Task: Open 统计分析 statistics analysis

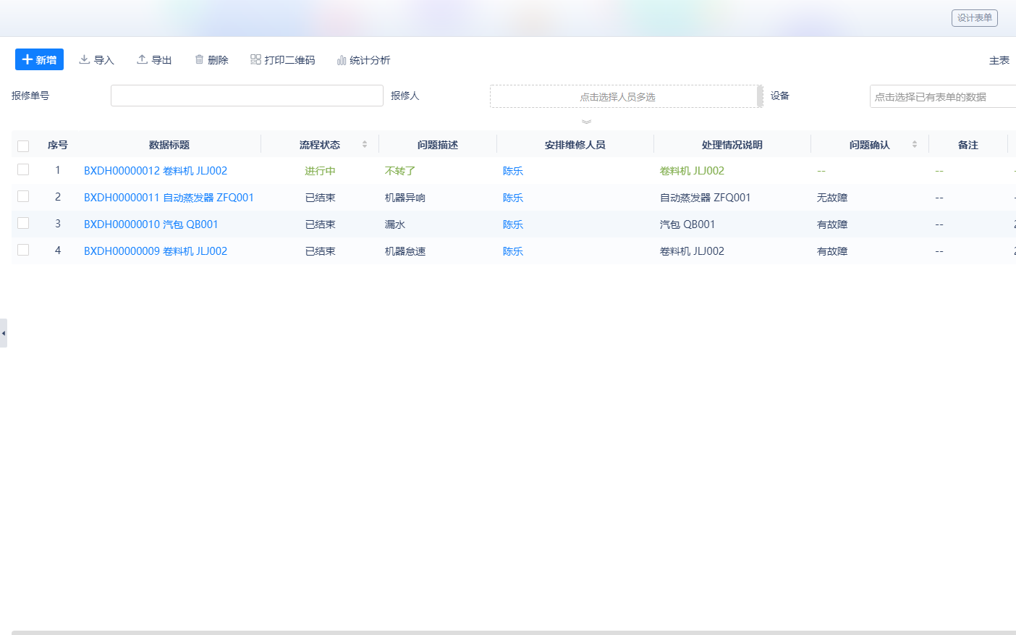Action: coord(363,59)
